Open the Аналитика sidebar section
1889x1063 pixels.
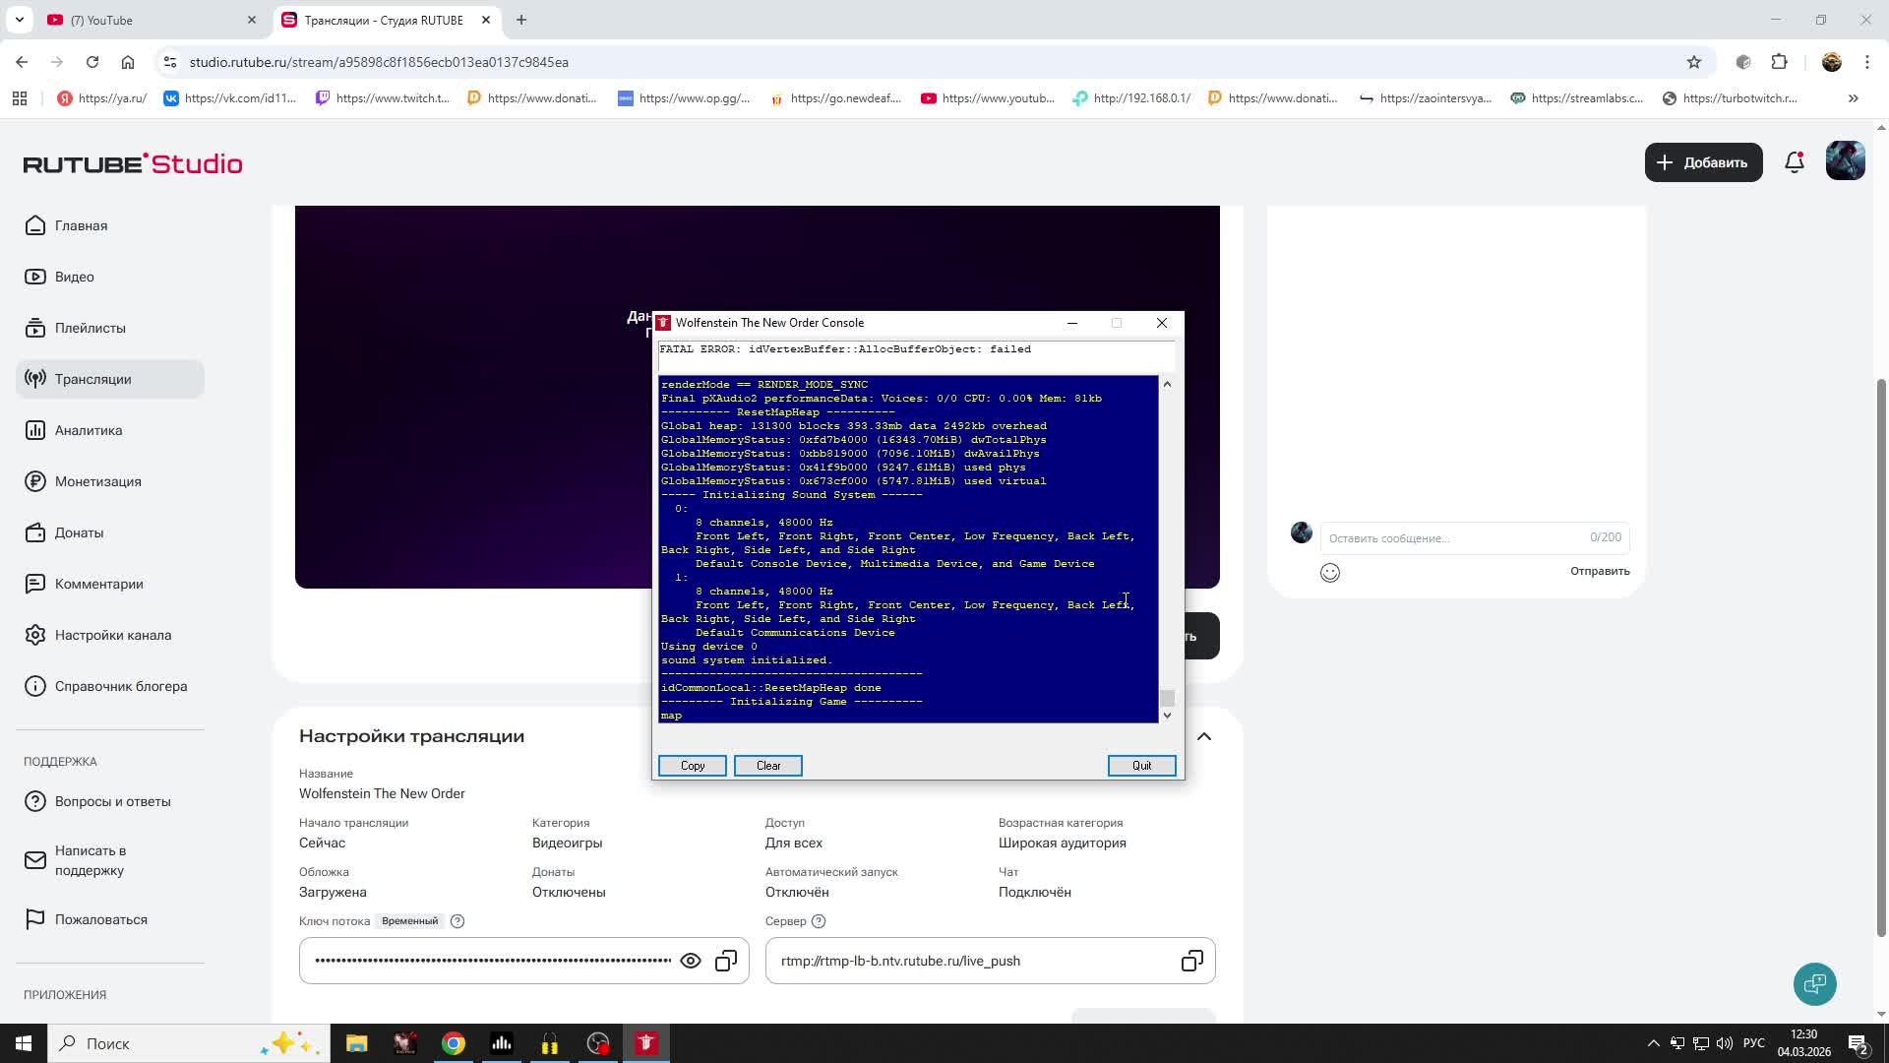point(89,430)
